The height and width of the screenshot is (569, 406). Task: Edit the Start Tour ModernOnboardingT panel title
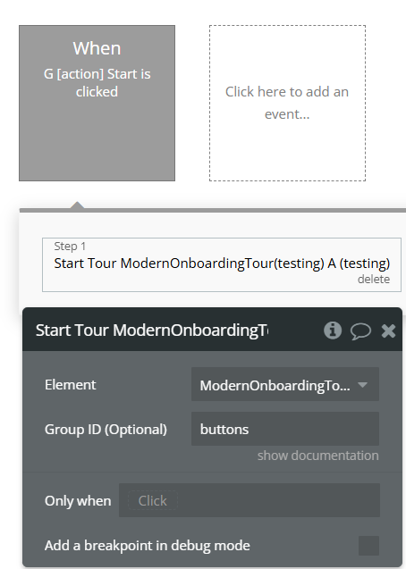coord(152,331)
